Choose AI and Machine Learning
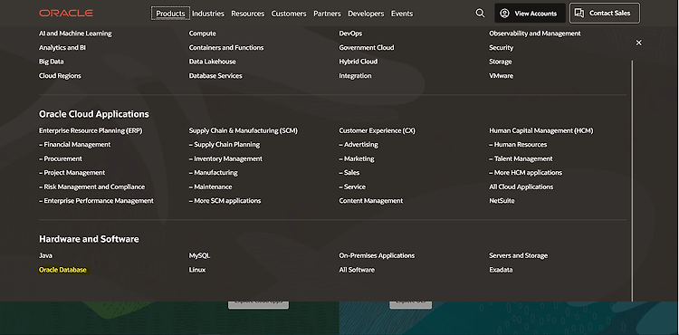The image size is (679, 335). 75,33
